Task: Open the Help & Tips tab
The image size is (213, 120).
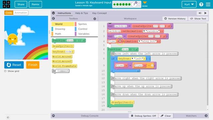Action: 82,13
